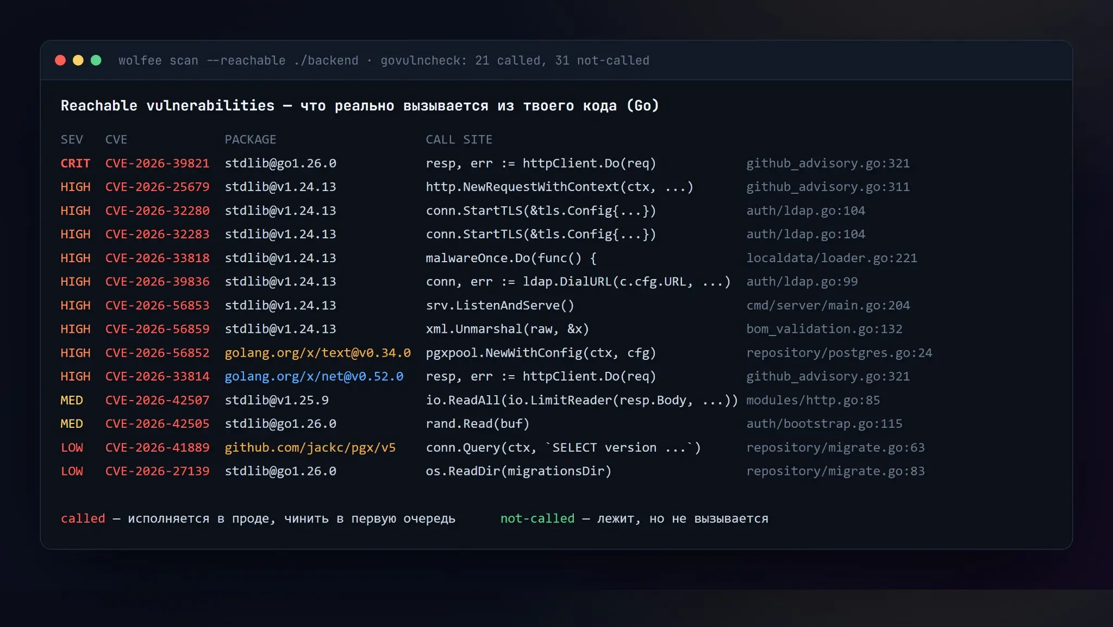Select CVE-2026-42505
1113x627 pixels.
158,423
